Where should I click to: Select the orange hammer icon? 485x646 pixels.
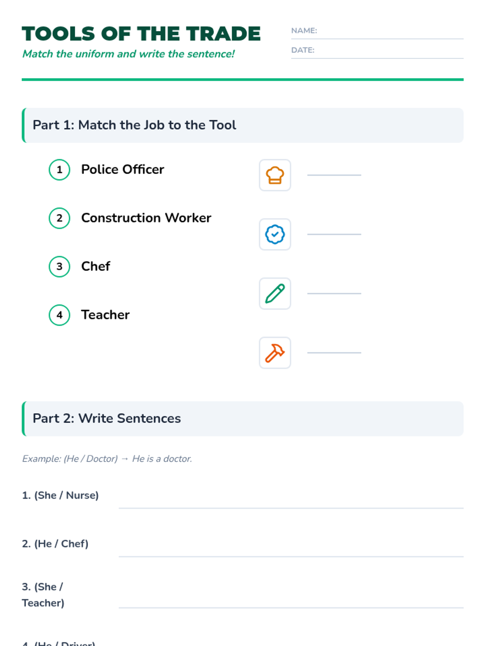(275, 353)
